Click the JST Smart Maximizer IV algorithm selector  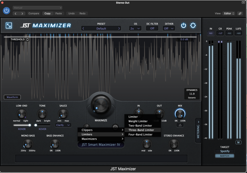[101, 145]
